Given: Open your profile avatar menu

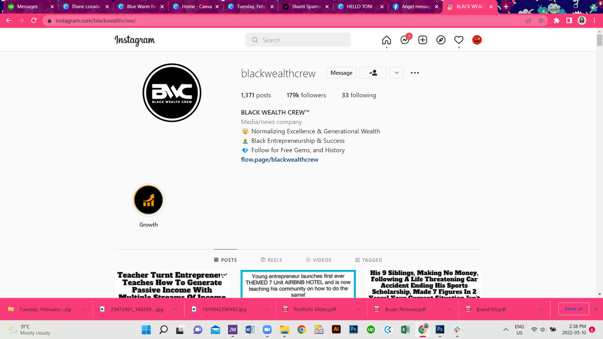Looking at the screenshot, I should pyautogui.click(x=477, y=40).
